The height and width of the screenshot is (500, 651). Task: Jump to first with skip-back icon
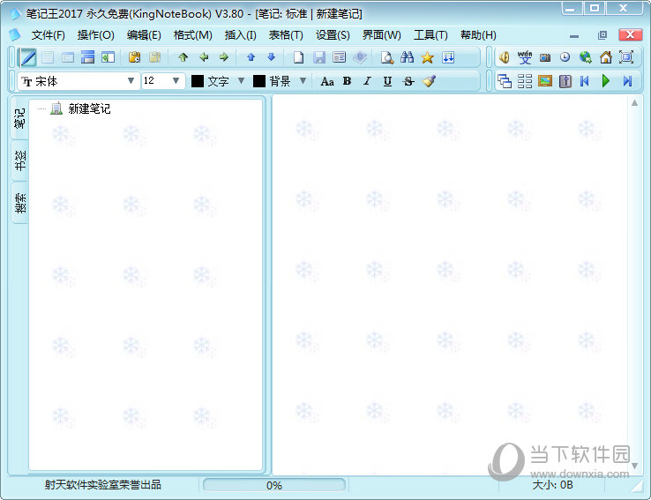pyautogui.click(x=585, y=81)
